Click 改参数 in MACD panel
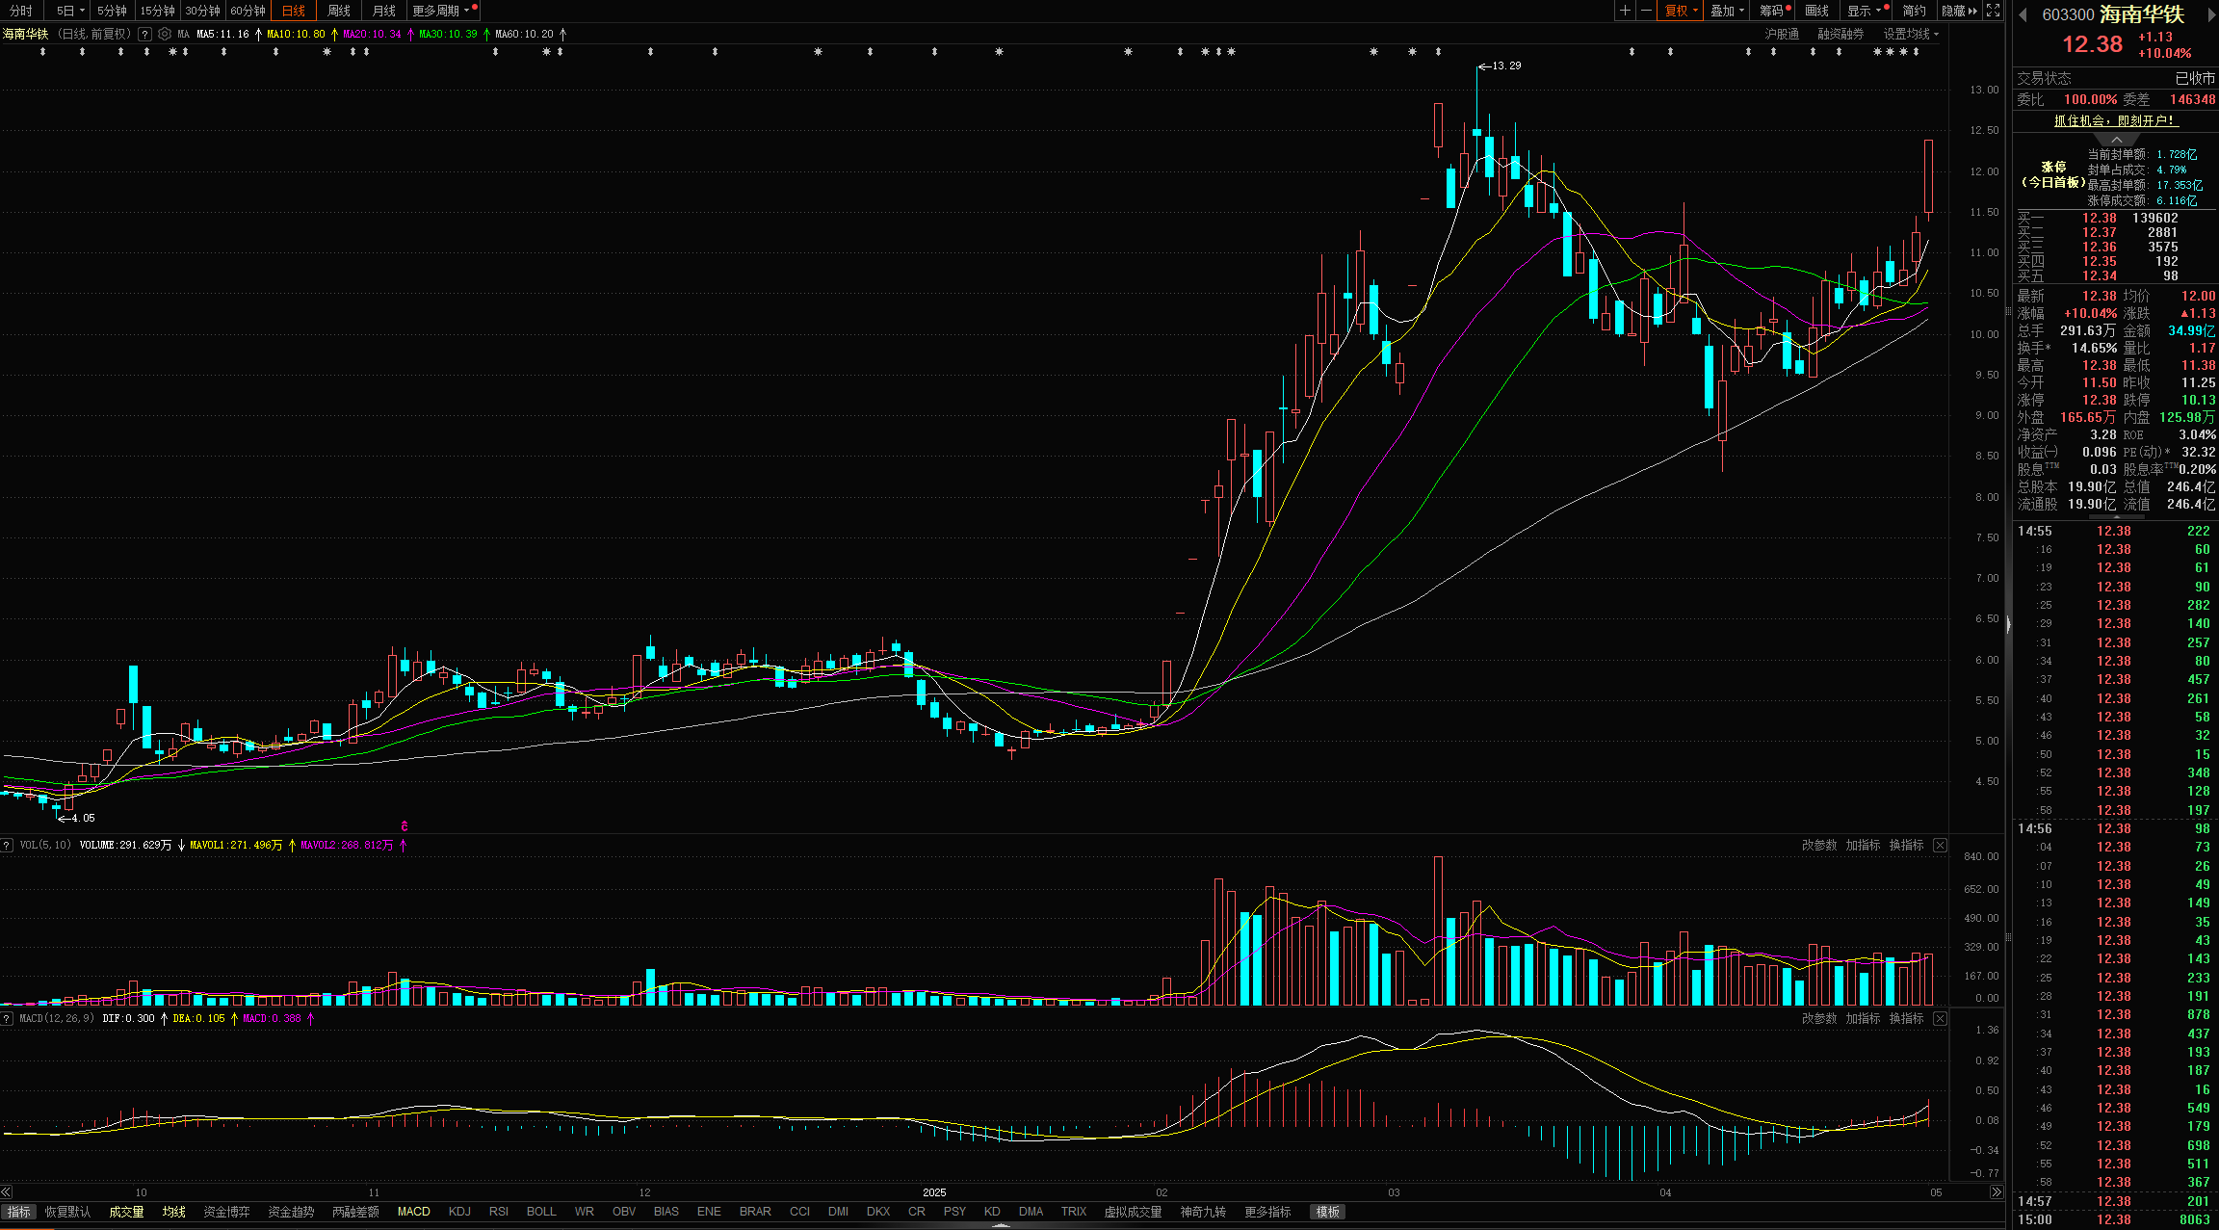This screenshot has width=2219, height=1230. point(1819,1018)
